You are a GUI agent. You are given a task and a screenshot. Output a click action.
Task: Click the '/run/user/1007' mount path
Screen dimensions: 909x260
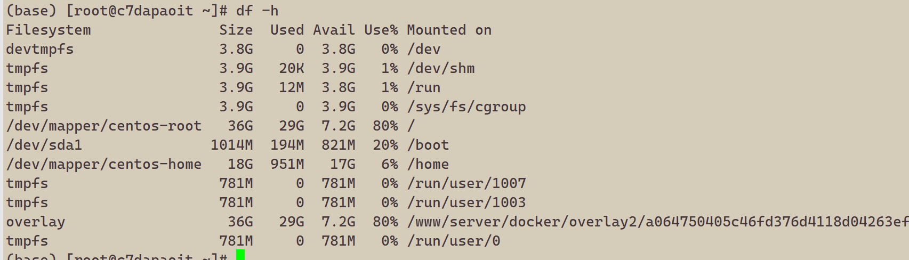(466, 184)
